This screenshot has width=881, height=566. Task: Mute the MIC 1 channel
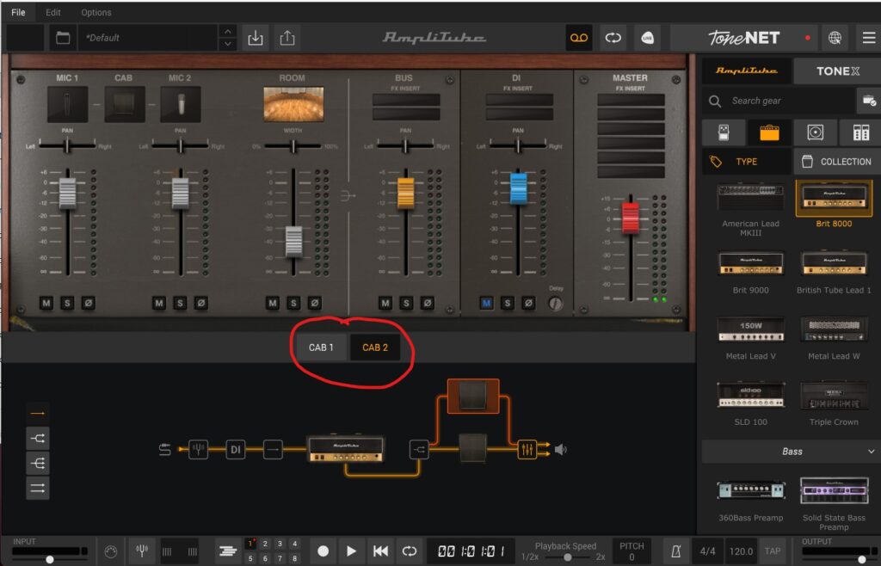[x=46, y=303]
